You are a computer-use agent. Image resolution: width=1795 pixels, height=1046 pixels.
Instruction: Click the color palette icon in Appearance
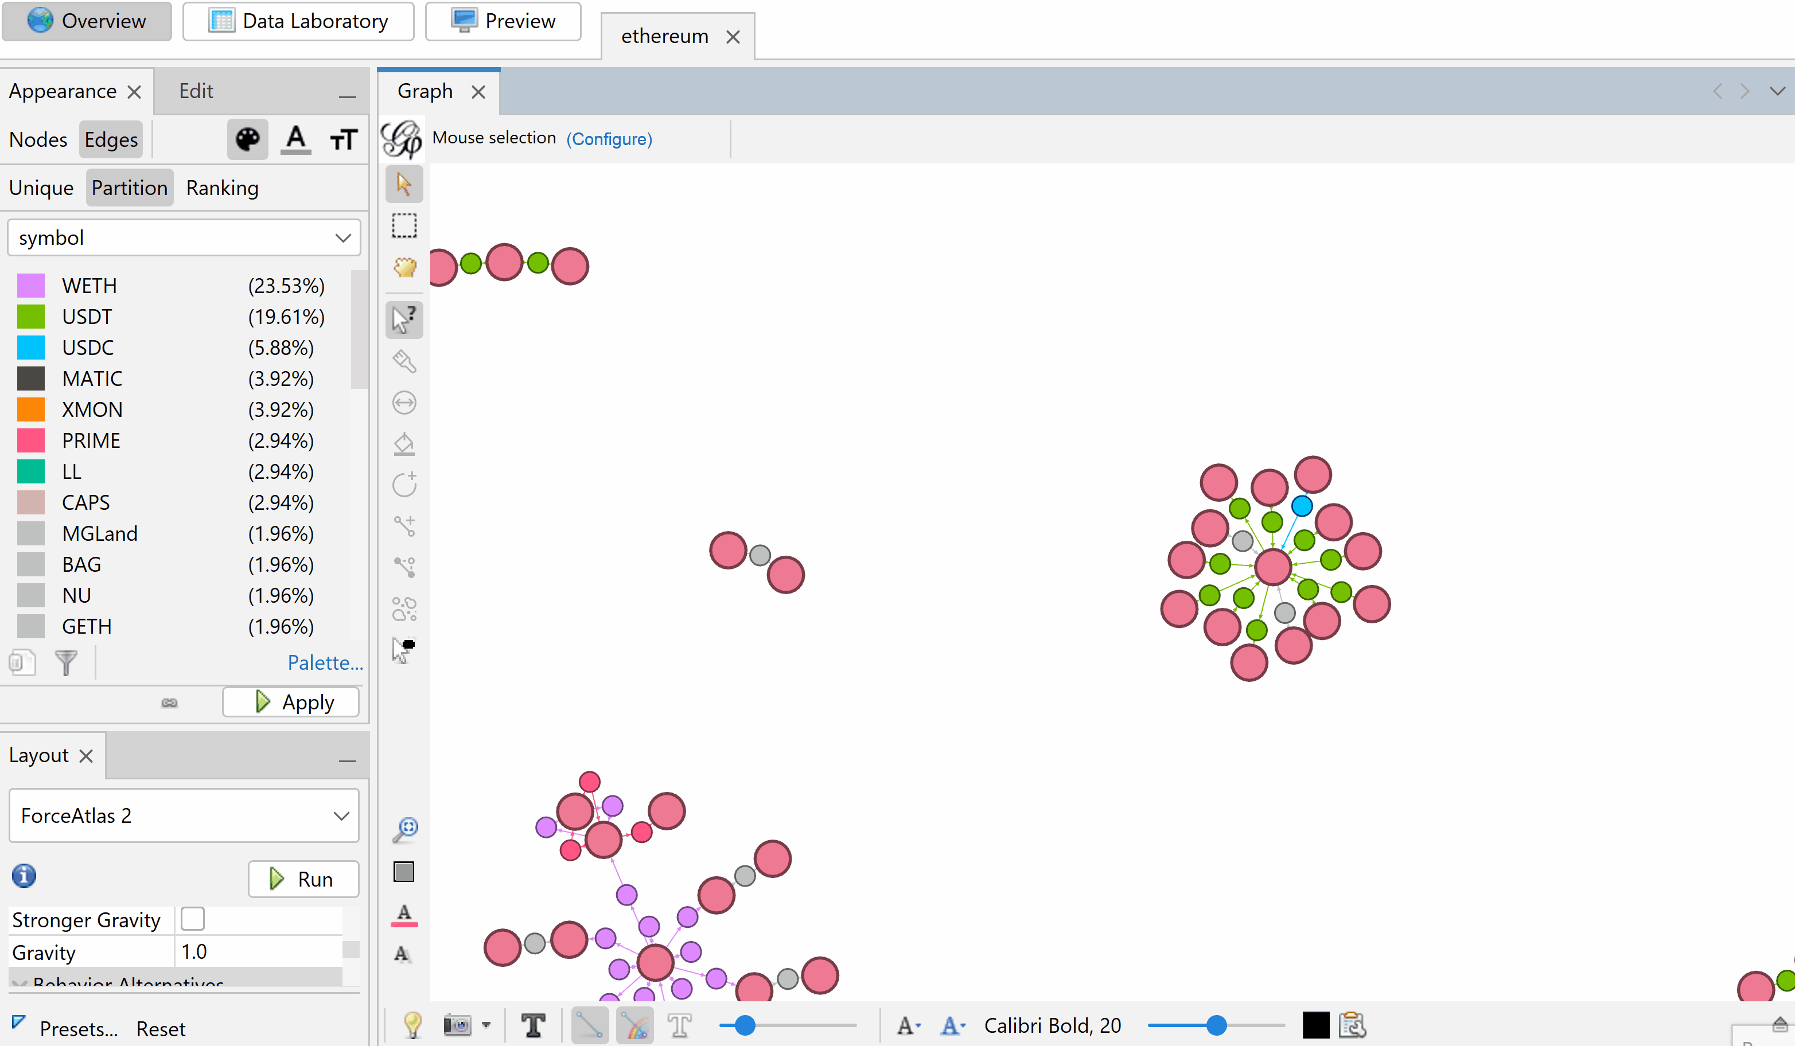tap(247, 139)
